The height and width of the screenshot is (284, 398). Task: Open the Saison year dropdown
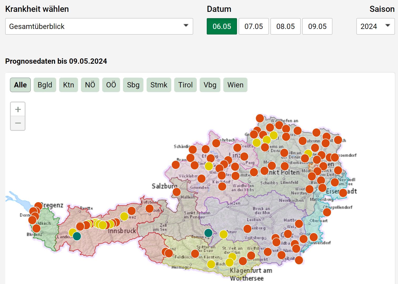tap(375, 26)
